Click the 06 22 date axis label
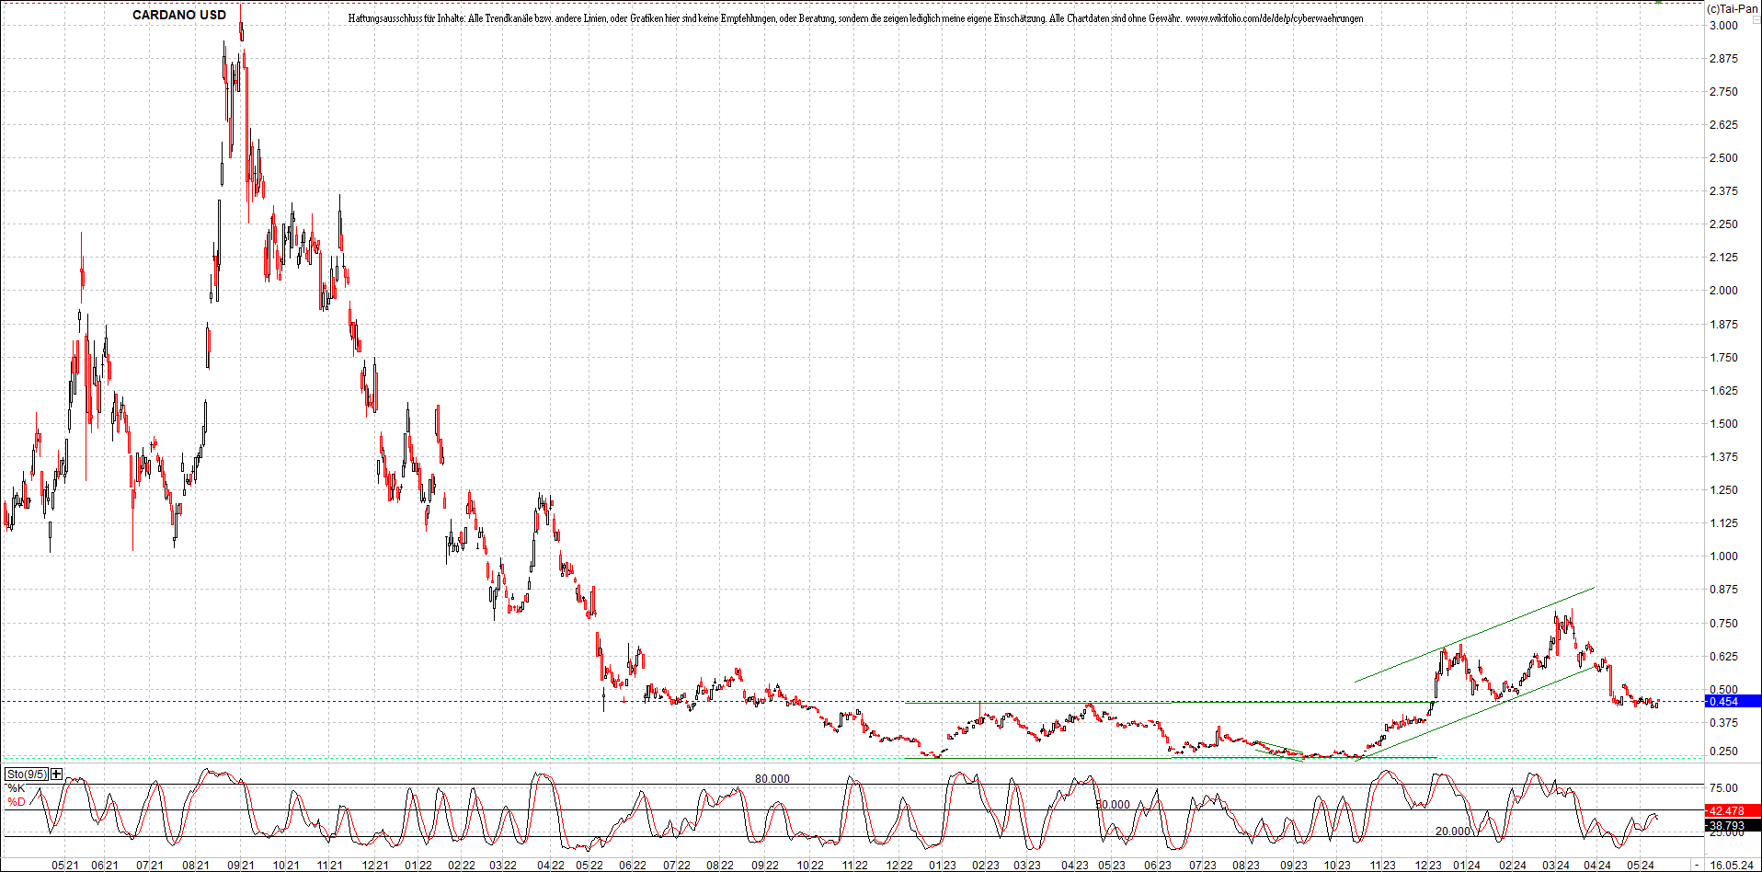 click(633, 866)
